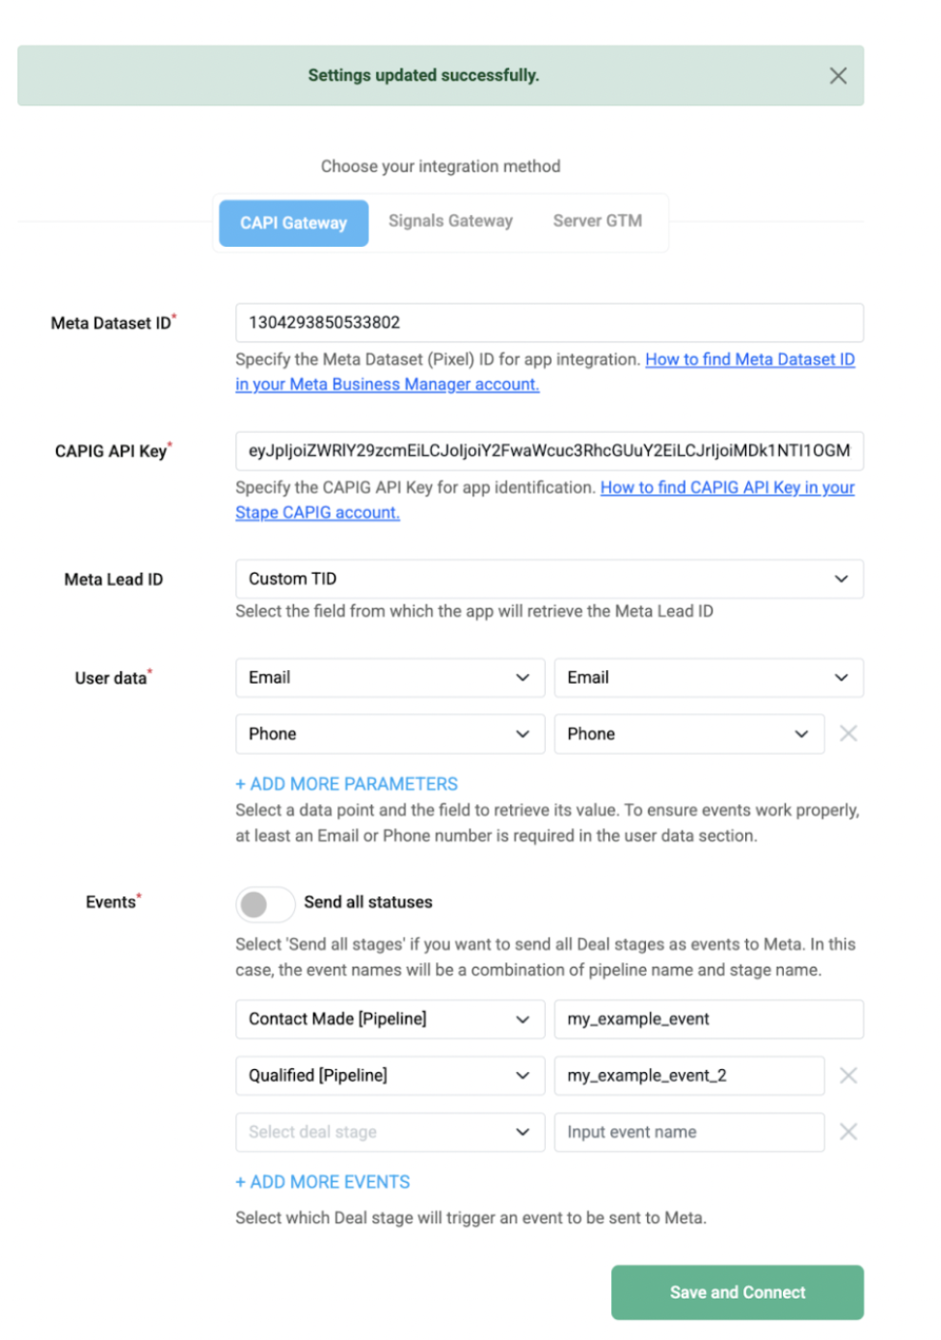Select the CAPI Gateway tab

293,223
